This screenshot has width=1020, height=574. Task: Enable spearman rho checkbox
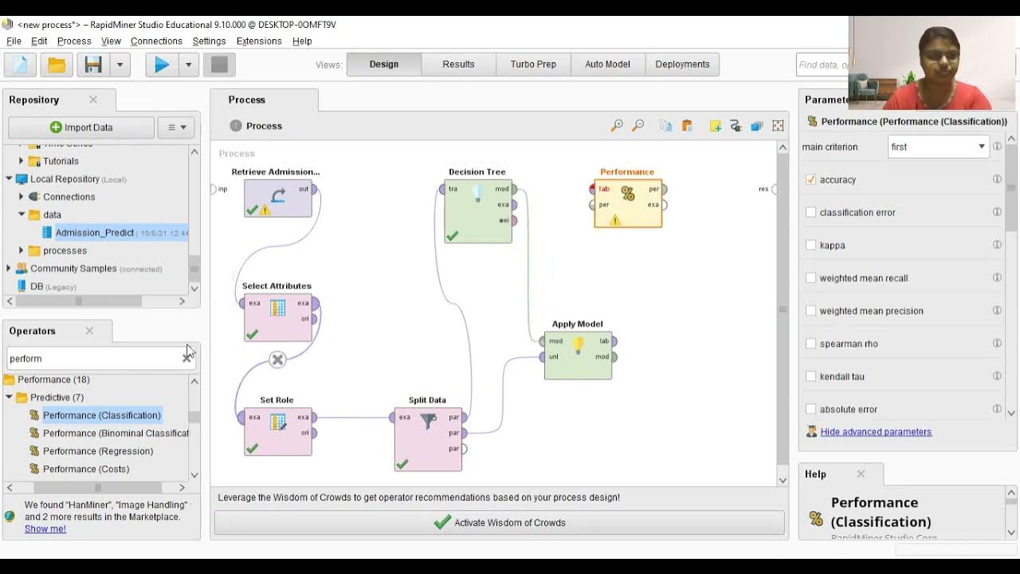[810, 343]
